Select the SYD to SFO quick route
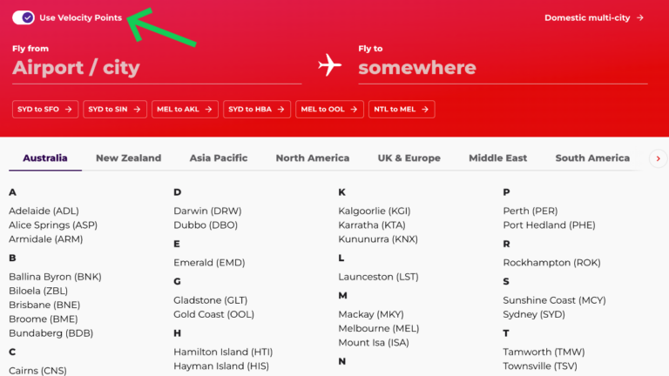Screen dimensions: 669x376 (x=45, y=110)
